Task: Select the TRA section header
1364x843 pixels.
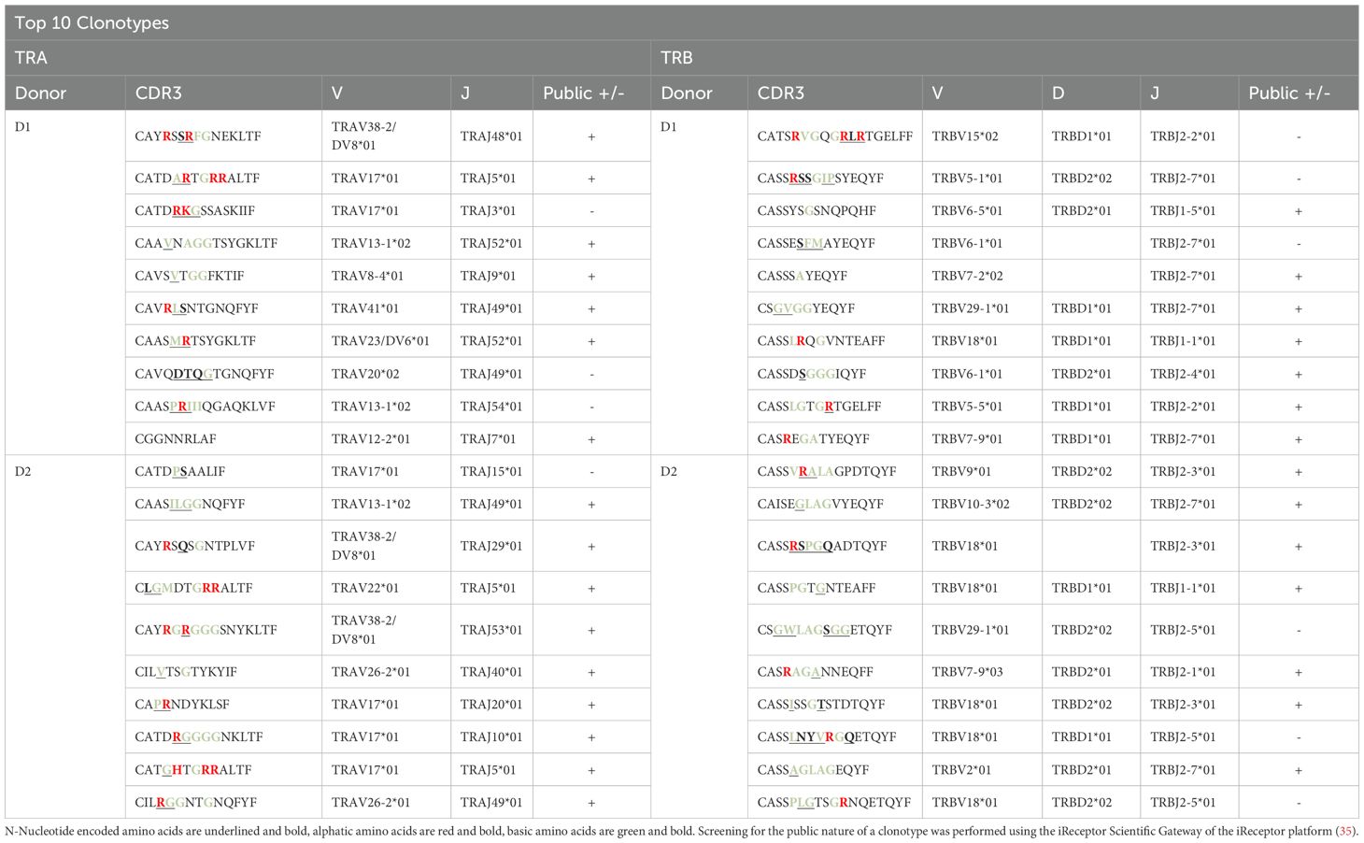Action: tap(31, 58)
